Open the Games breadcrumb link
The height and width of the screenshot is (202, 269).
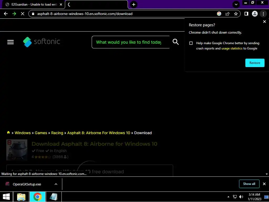click(x=41, y=133)
